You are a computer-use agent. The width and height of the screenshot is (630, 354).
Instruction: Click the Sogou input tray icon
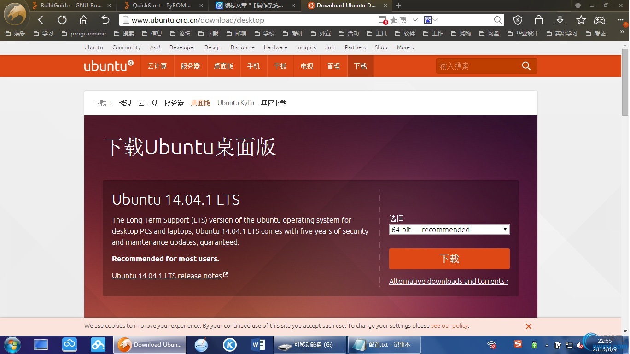point(519,344)
